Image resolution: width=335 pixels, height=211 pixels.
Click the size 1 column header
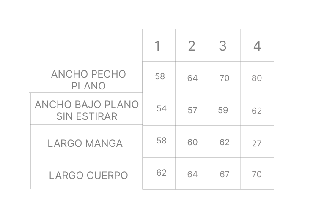tap(158, 46)
